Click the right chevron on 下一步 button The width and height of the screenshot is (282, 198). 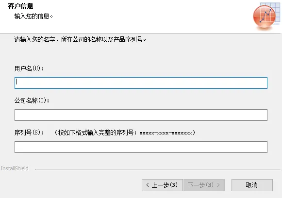(218, 185)
